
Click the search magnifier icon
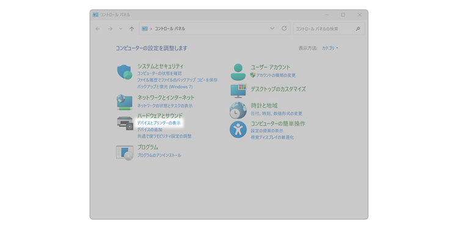[x=358, y=29]
